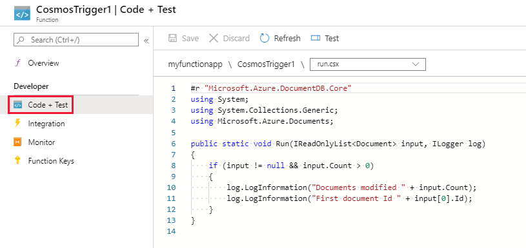Screen dimensions: 526x248
Task: Click the "Documents modified " string
Action: [359, 187]
